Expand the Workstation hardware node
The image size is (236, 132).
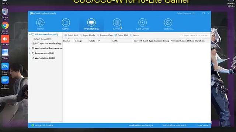click(x=30, y=48)
